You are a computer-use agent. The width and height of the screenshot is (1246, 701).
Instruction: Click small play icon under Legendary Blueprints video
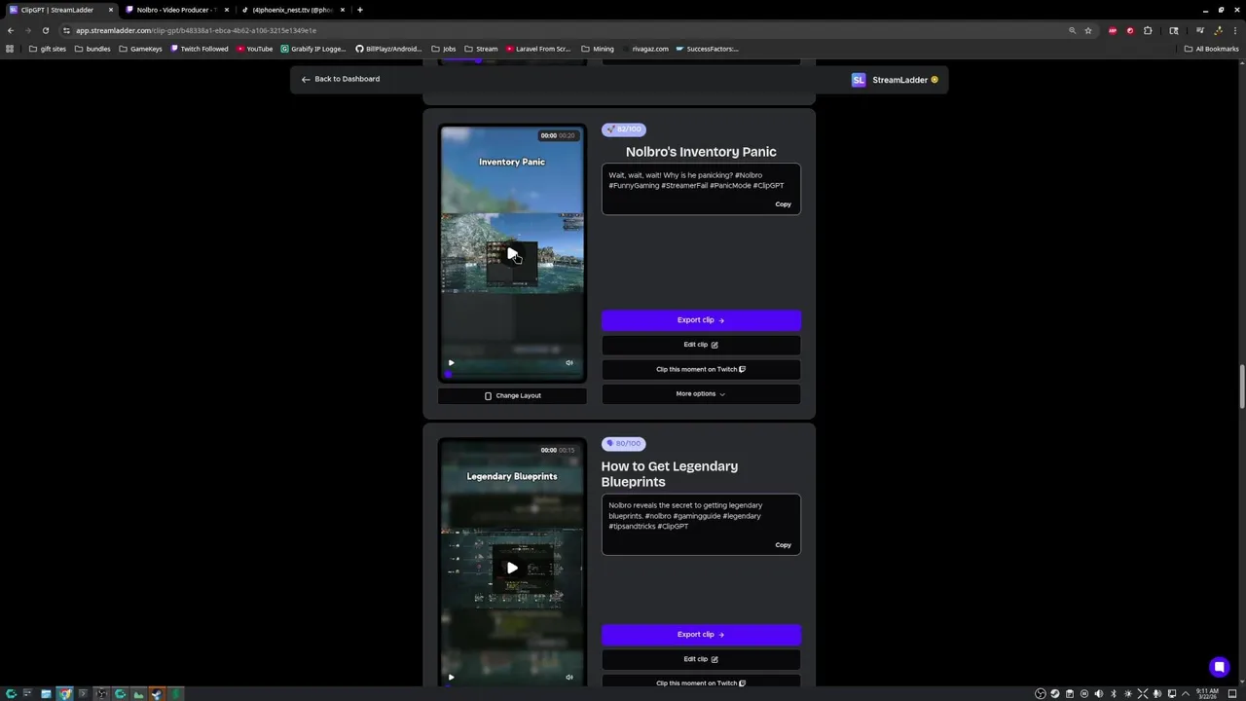(x=451, y=677)
